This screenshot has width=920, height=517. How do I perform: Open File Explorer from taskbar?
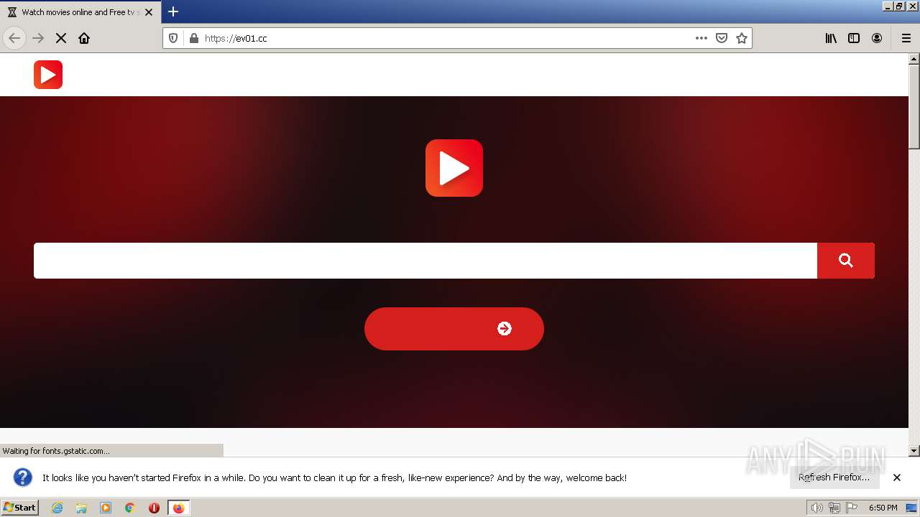(x=81, y=508)
